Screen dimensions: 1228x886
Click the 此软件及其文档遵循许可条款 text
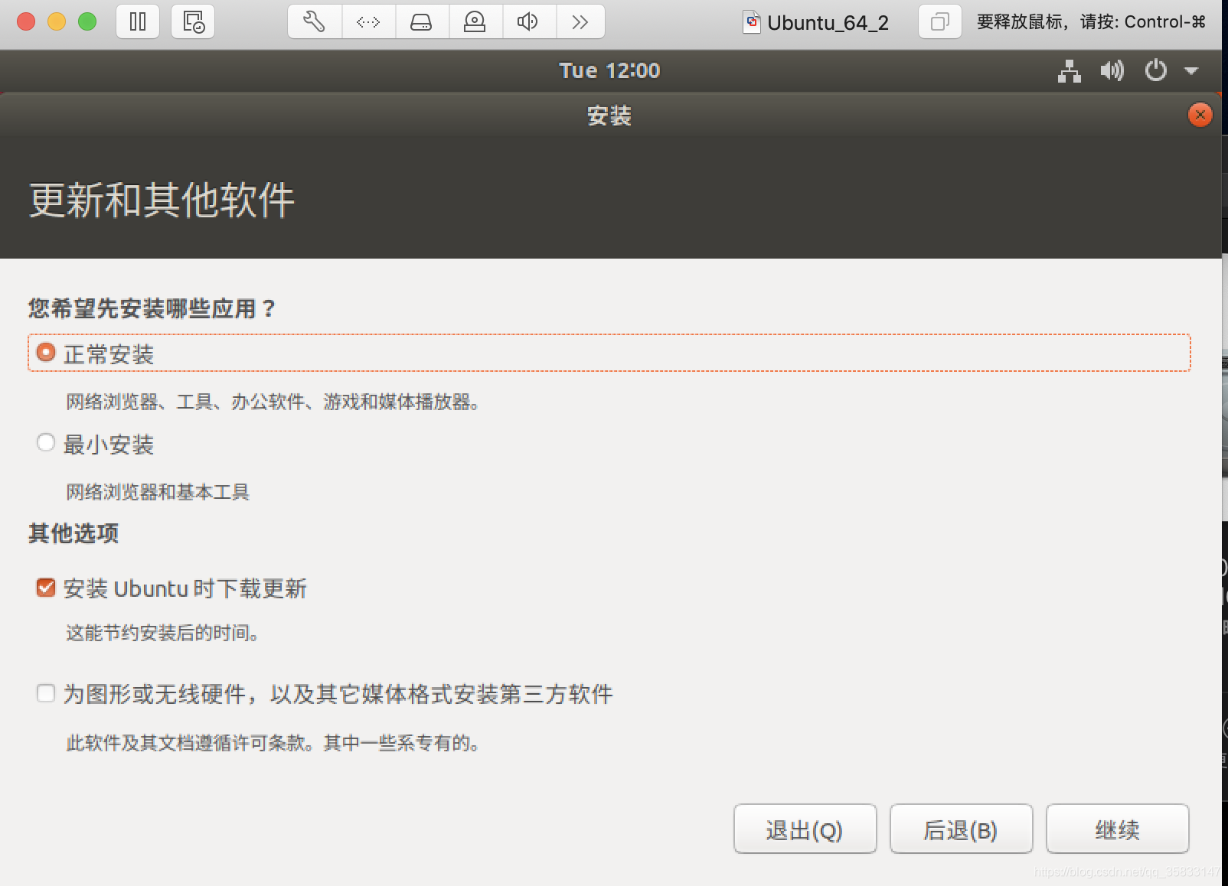click(272, 743)
